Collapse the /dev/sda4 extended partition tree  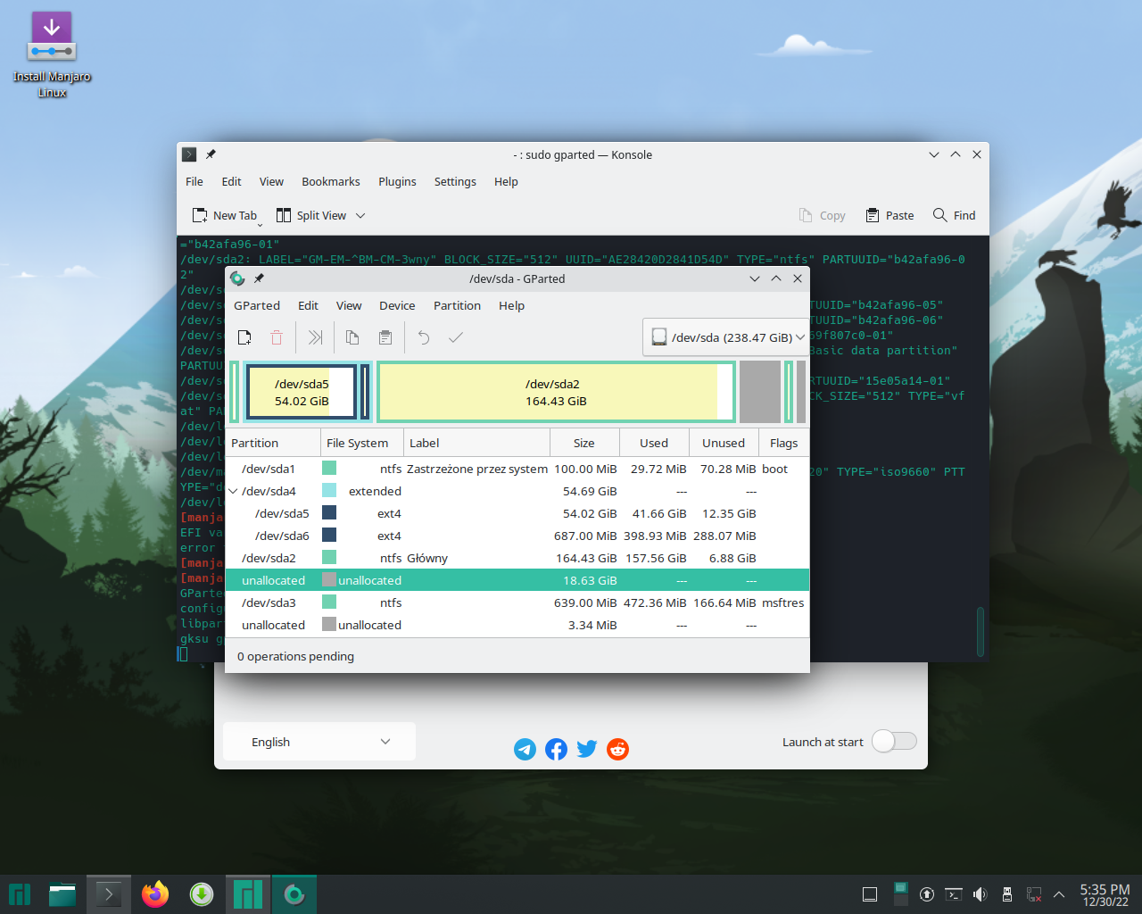pos(234,491)
